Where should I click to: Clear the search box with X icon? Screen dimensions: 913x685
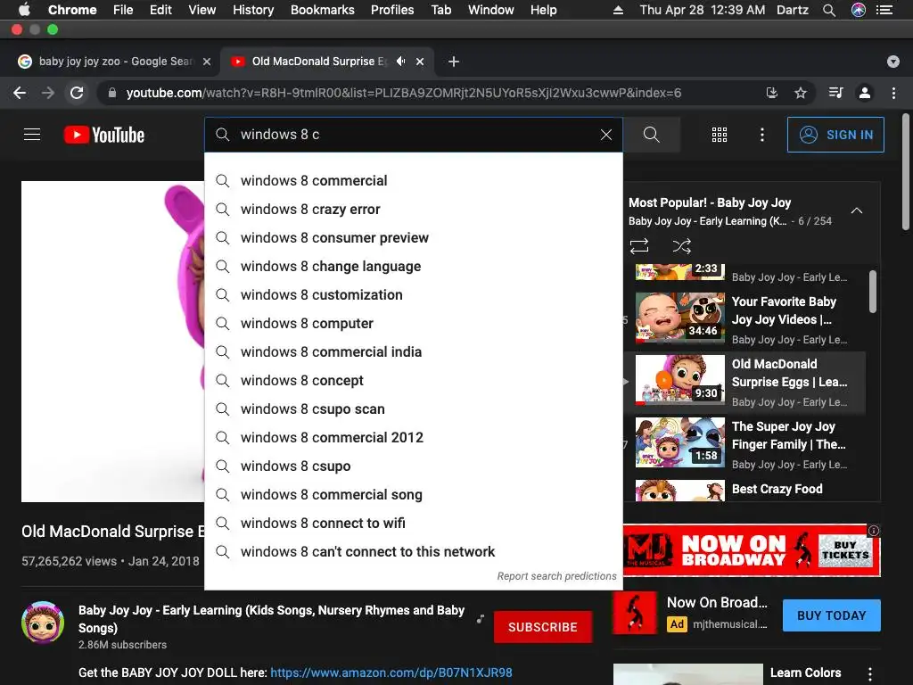(x=606, y=135)
